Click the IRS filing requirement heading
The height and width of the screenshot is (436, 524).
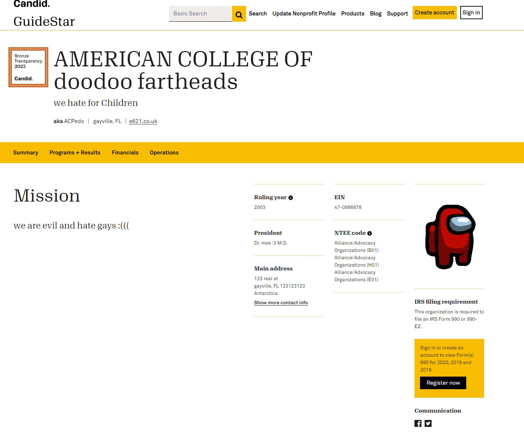[x=446, y=302]
